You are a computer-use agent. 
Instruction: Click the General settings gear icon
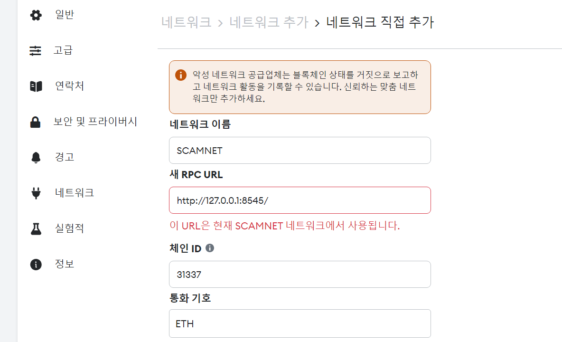click(36, 15)
